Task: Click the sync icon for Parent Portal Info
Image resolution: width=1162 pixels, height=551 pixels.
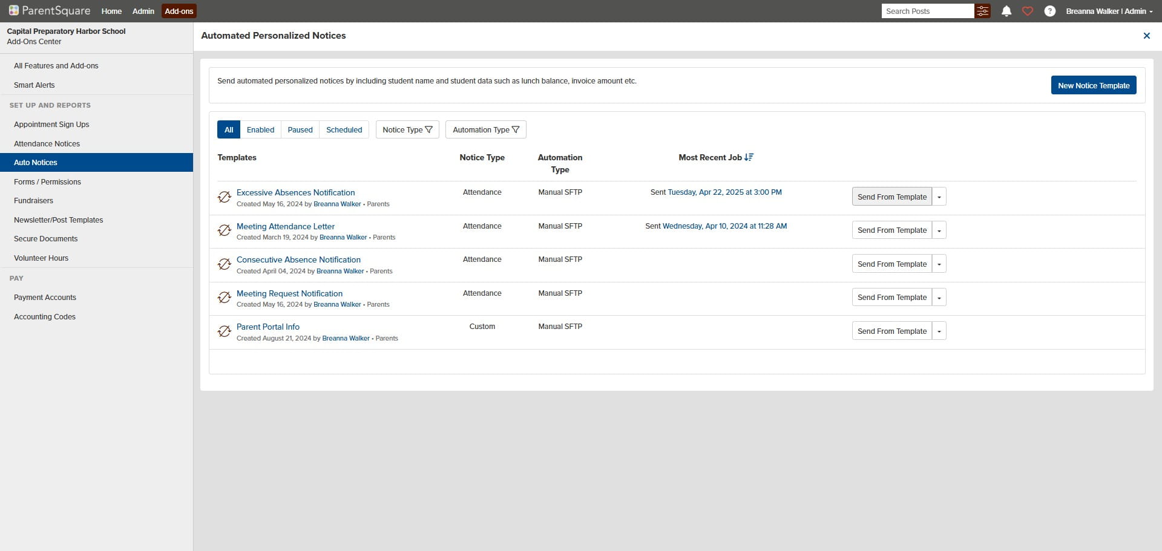Action: pos(225,331)
